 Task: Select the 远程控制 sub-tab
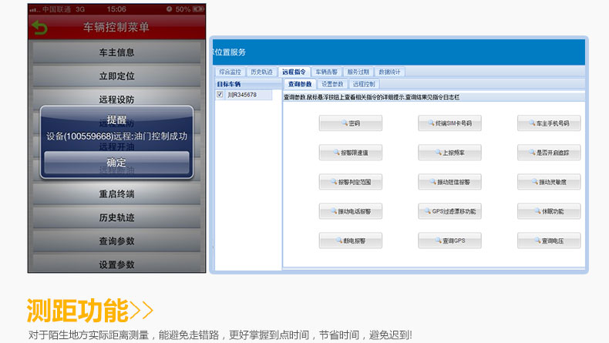(362, 84)
